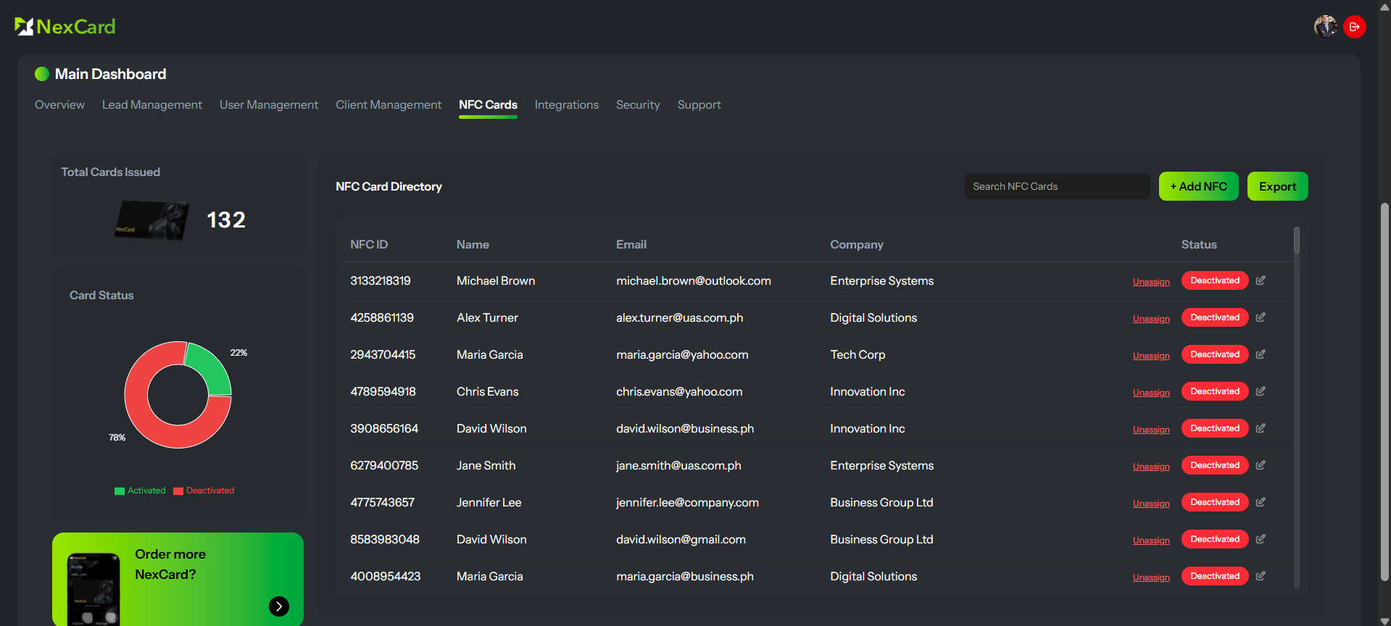Focus the Search NFC Cards field
Viewport: 1391px width, 626px height.
[x=1056, y=186]
